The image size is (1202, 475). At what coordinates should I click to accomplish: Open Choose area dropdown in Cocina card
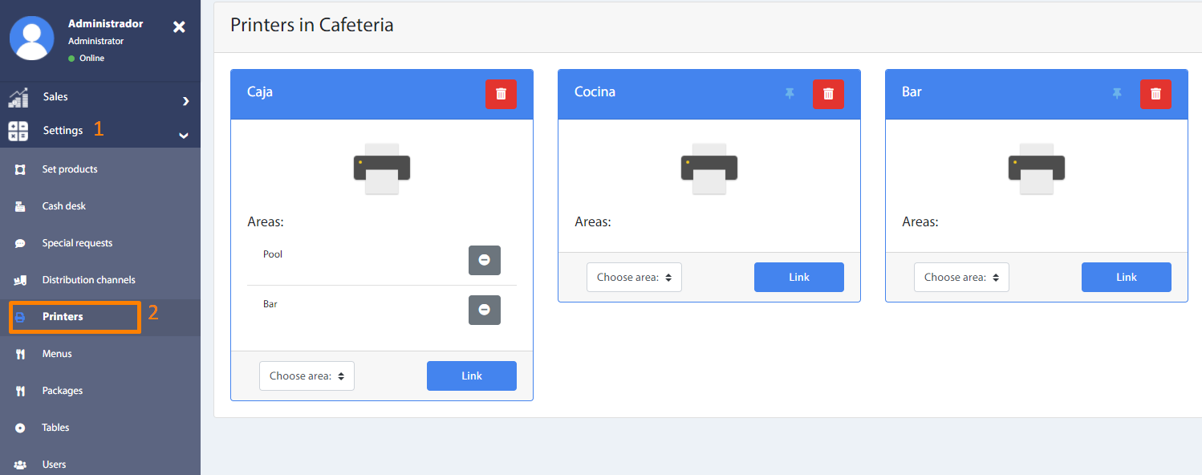click(634, 277)
